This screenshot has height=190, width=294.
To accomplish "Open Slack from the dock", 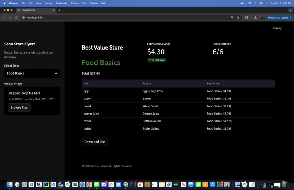I will [111, 185].
